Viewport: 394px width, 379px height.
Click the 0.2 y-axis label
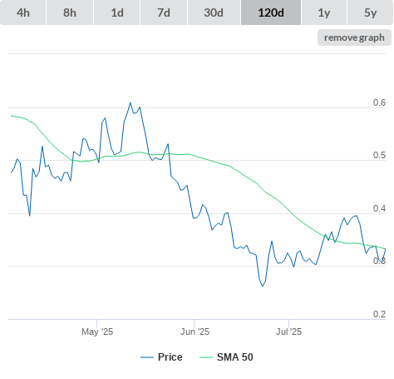[x=379, y=314]
